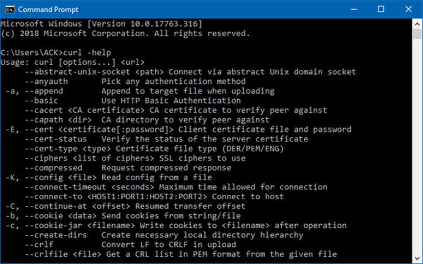
Task: Maximize the Command Prompt window
Action: point(381,9)
